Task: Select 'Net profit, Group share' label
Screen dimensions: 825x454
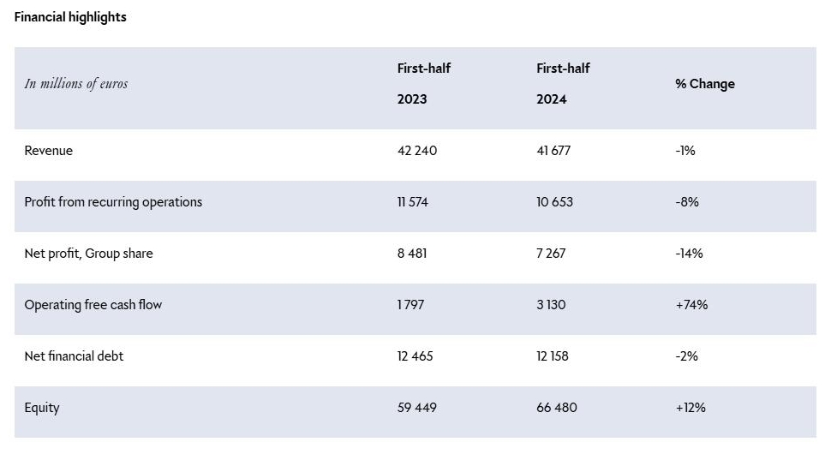Action: click(88, 254)
